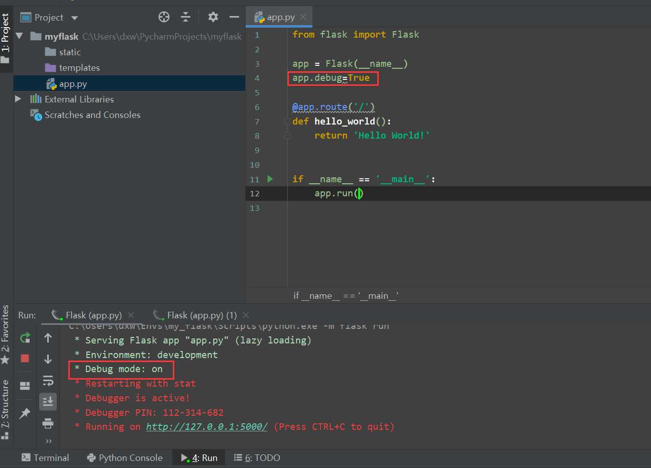Show more Run toolbar actions chevron
651x468 pixels.
[x=48, y=441]
